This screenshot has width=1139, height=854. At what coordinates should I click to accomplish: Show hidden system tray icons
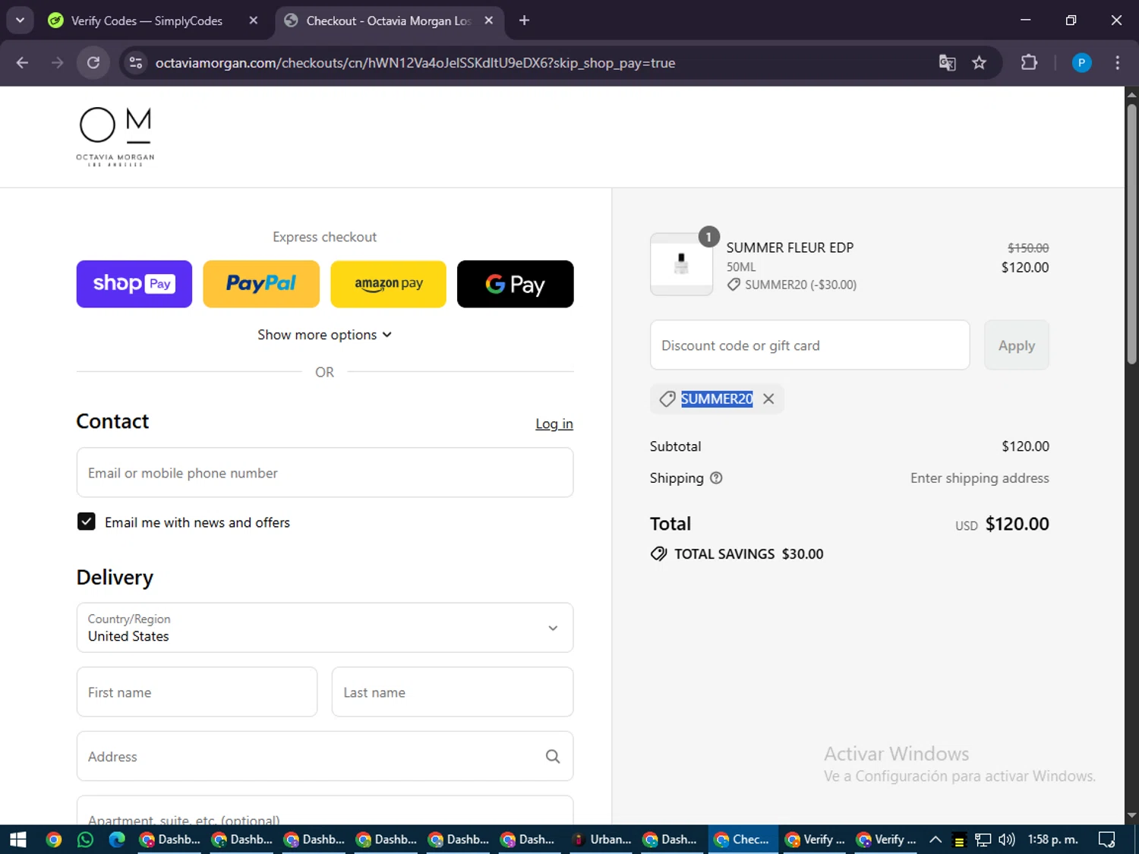935,840
